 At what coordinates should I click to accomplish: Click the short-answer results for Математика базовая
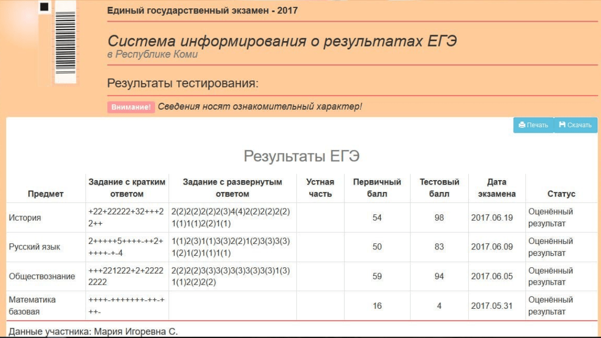[x=126, y=306]
